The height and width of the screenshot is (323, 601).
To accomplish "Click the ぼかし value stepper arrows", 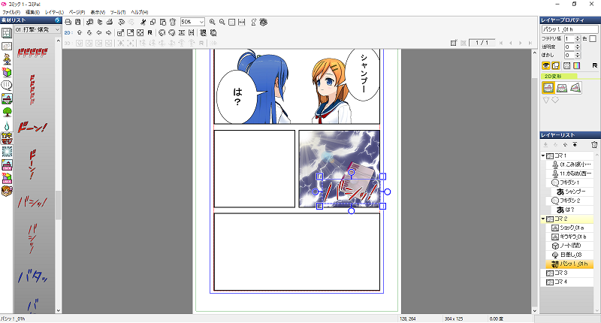I will point(578,55).
